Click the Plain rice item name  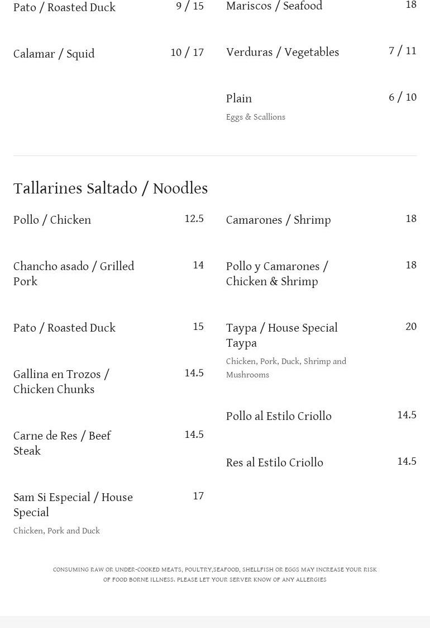tap(239, 98)
